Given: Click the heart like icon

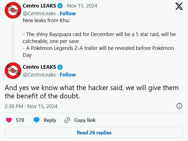Looking at the screenshot, I should (9, 120).
